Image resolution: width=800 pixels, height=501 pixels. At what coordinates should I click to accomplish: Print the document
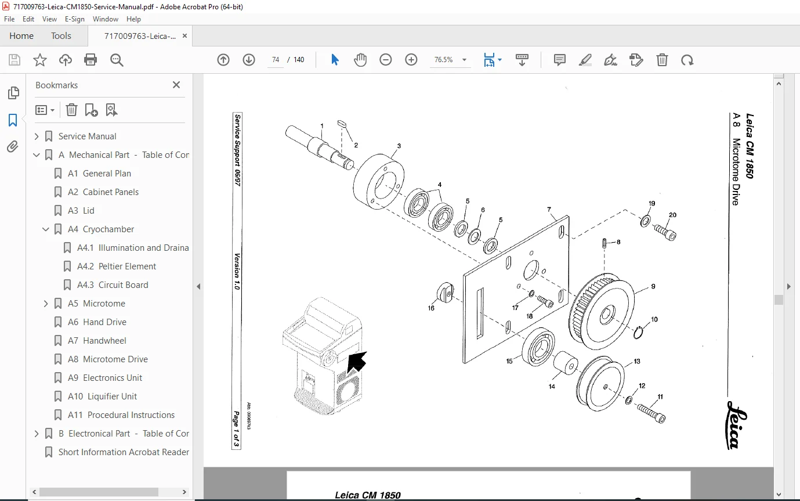tap(91, 60)
